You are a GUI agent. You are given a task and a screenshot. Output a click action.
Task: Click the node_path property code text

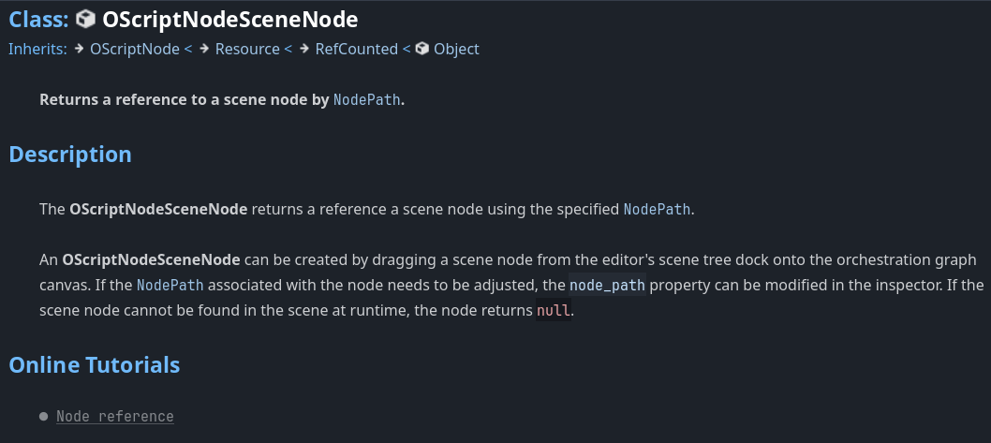point(607,286)
